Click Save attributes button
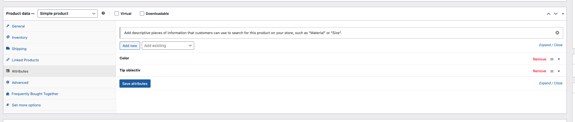The width and height of the screenshot is (575, 122). point(135,84)
